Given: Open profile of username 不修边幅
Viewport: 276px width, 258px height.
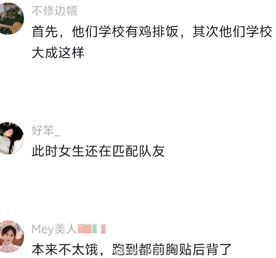Looking at the screenshot, I should pyautogui.click(x=54, y=11).
